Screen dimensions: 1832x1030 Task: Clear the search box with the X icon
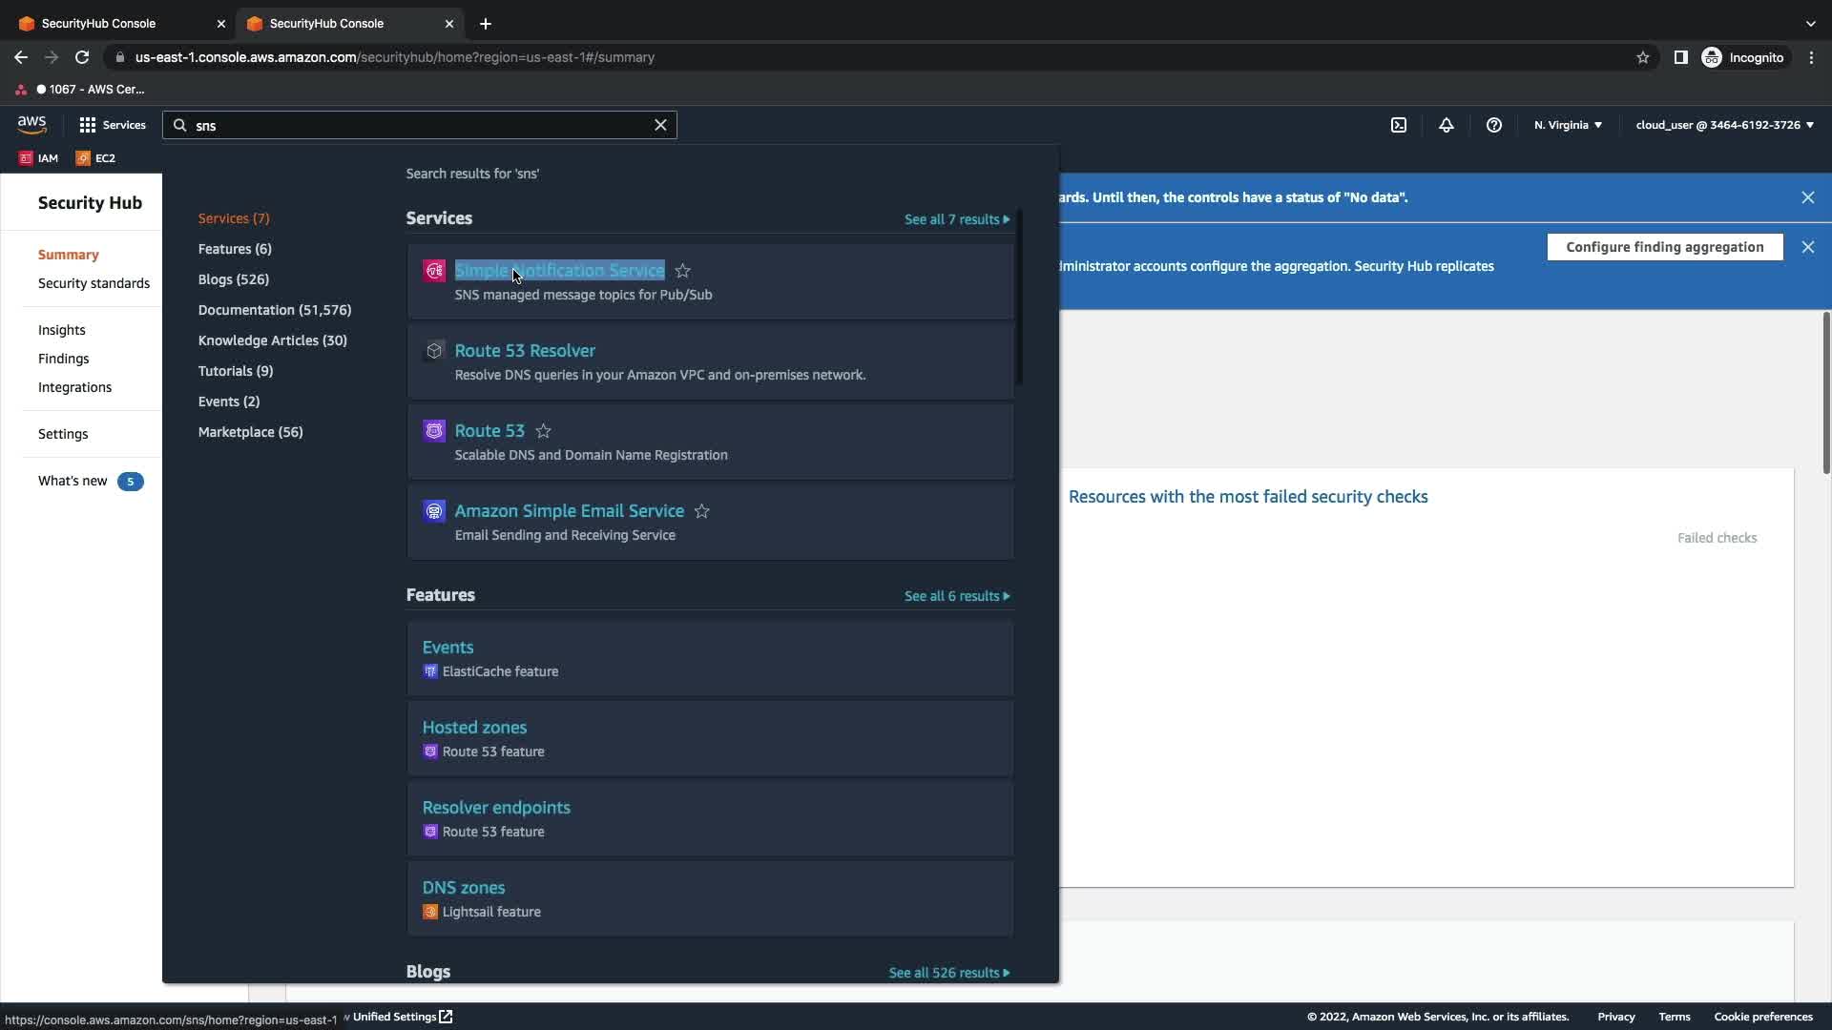point(660,125)
